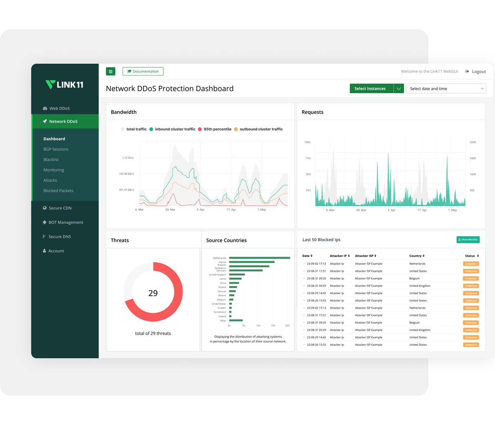Click the Secure DNS icon
Screen dimensions: 495x425
coord(45,237)
